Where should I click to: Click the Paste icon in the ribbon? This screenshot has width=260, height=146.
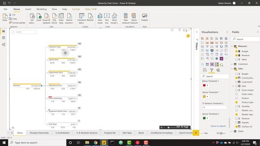(x=4, y=17)
